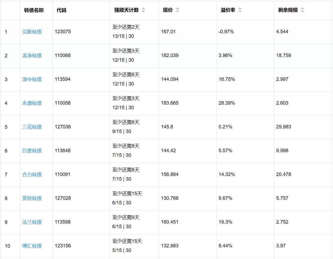Click the sort arrows beside 现价 header
This screenshot has height=259, width=333.
coord(177,10)
